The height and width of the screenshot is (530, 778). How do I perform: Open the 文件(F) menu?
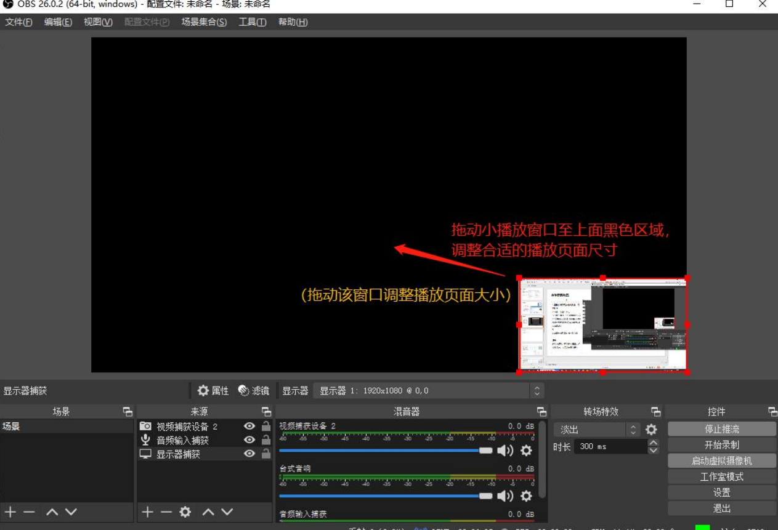(19, 22)
